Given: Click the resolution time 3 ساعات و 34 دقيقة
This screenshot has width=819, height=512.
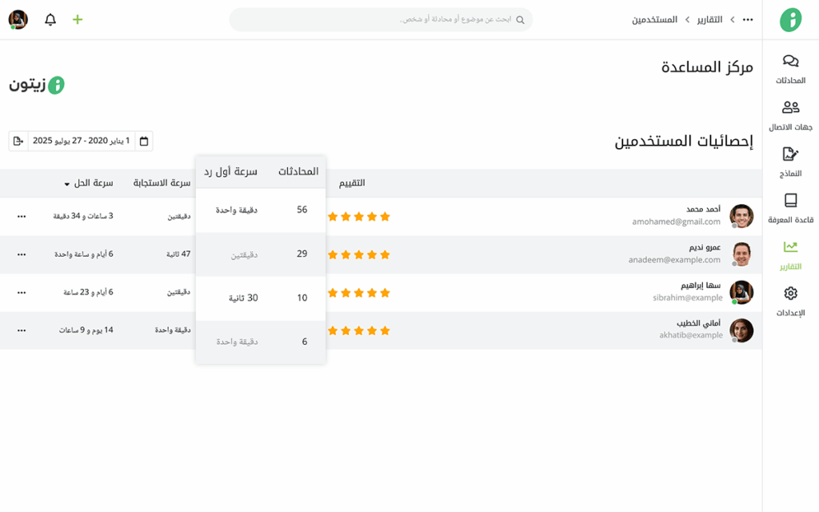Looking at the screenshot, I should (x=83, y=216).
